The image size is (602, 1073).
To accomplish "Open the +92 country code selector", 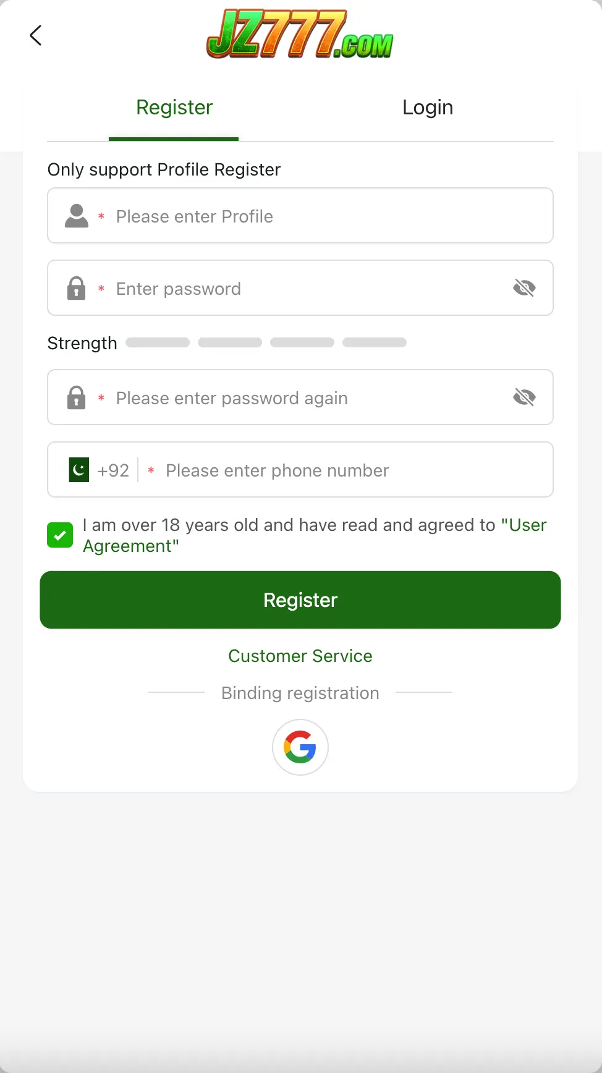I will click(x=113, y=470).
